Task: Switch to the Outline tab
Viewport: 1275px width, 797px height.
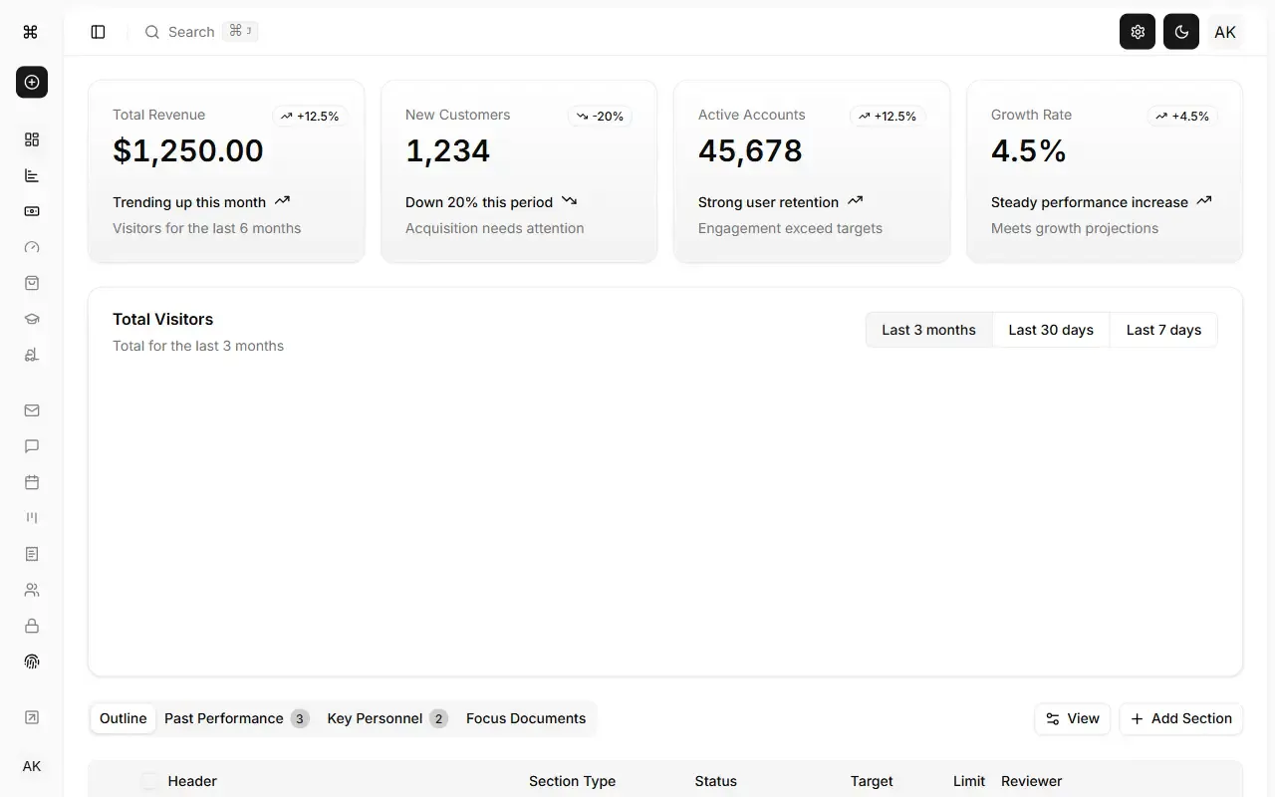Action: pyautogui.click(x=124, y=718)
